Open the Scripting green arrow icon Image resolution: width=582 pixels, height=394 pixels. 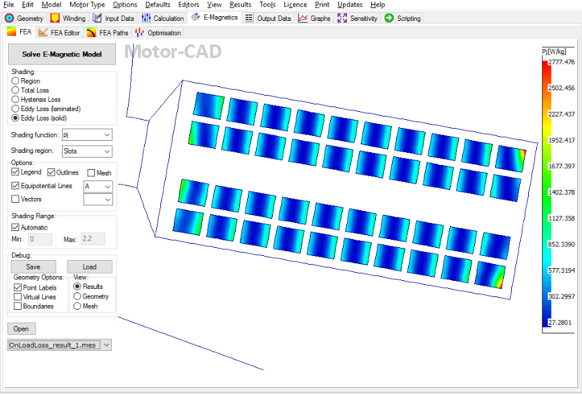(x=389, y=18)
